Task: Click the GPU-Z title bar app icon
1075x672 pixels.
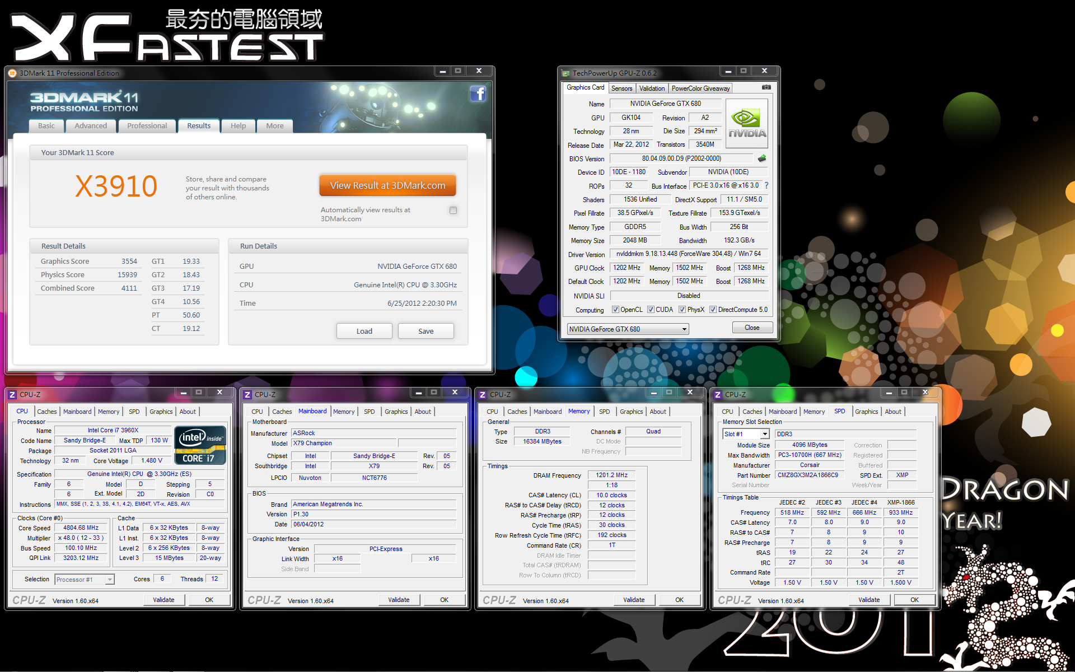Action: point(566,73)
